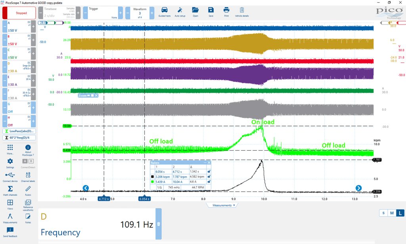Go to next waveform with right arrow
The height and width of the screenshot is (244, 406).
coord(358,188)
